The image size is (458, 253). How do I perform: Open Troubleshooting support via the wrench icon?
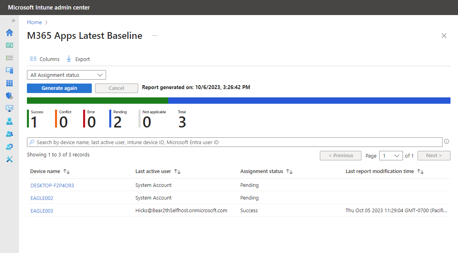tap(9, 159)
